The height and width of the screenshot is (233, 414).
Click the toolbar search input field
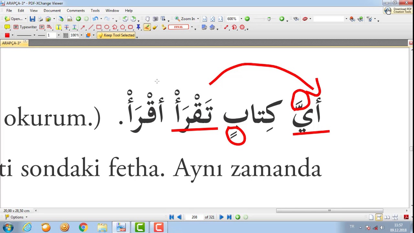(x=329, y=19)
